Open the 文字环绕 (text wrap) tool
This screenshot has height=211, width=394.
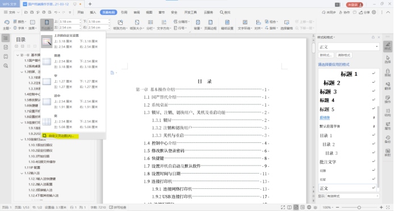[x=245, y=25]
